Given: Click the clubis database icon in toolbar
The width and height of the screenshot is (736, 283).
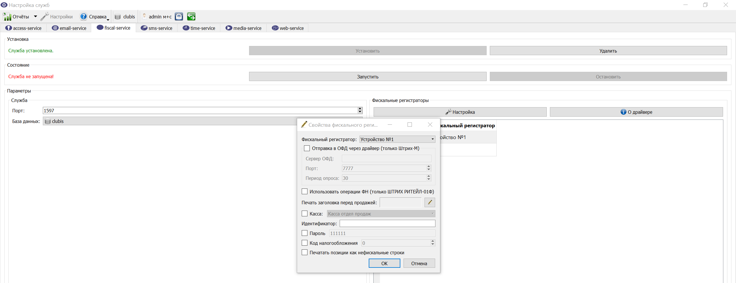Looking at the screenshot, I should click(x=118, y=17).
